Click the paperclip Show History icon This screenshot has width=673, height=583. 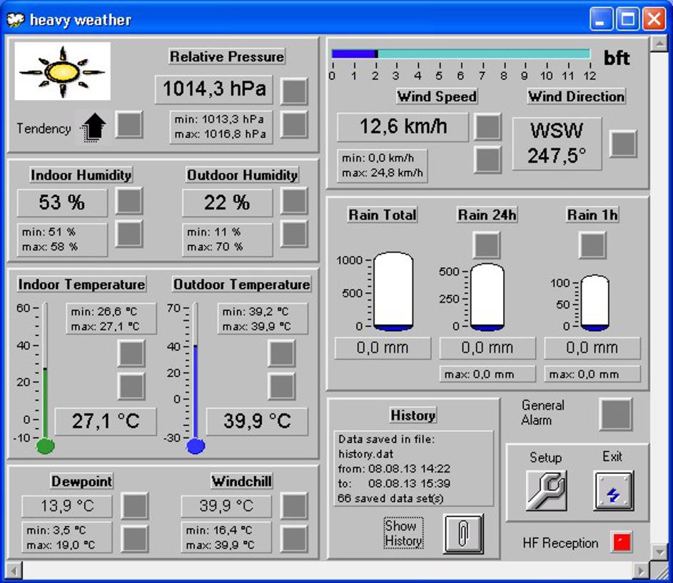(x=462, y=532)
